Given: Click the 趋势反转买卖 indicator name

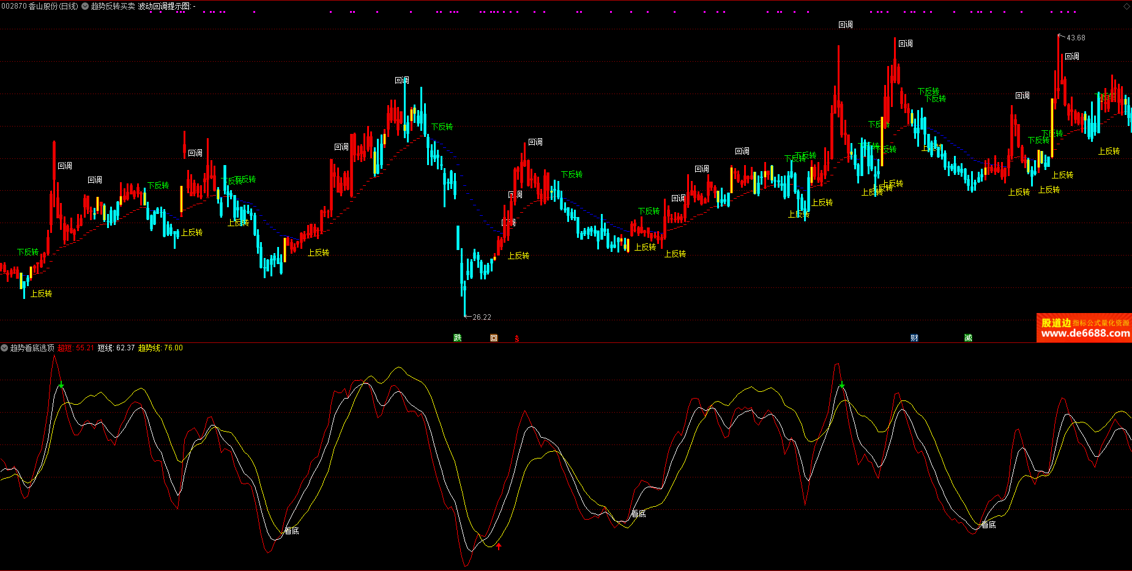Looking at the screenshot, I should pyautogui.click(x=113, y=6).
